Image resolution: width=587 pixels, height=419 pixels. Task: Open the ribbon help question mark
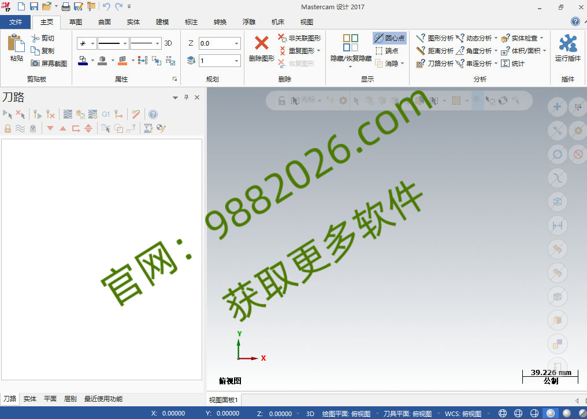click(x=575, y=21)
